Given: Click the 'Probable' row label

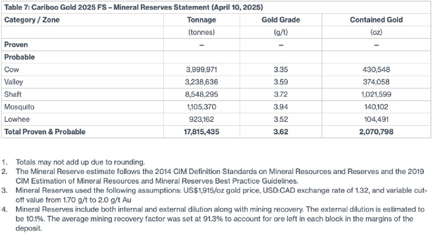Looking at the screenshot, I should click(19, 57).
